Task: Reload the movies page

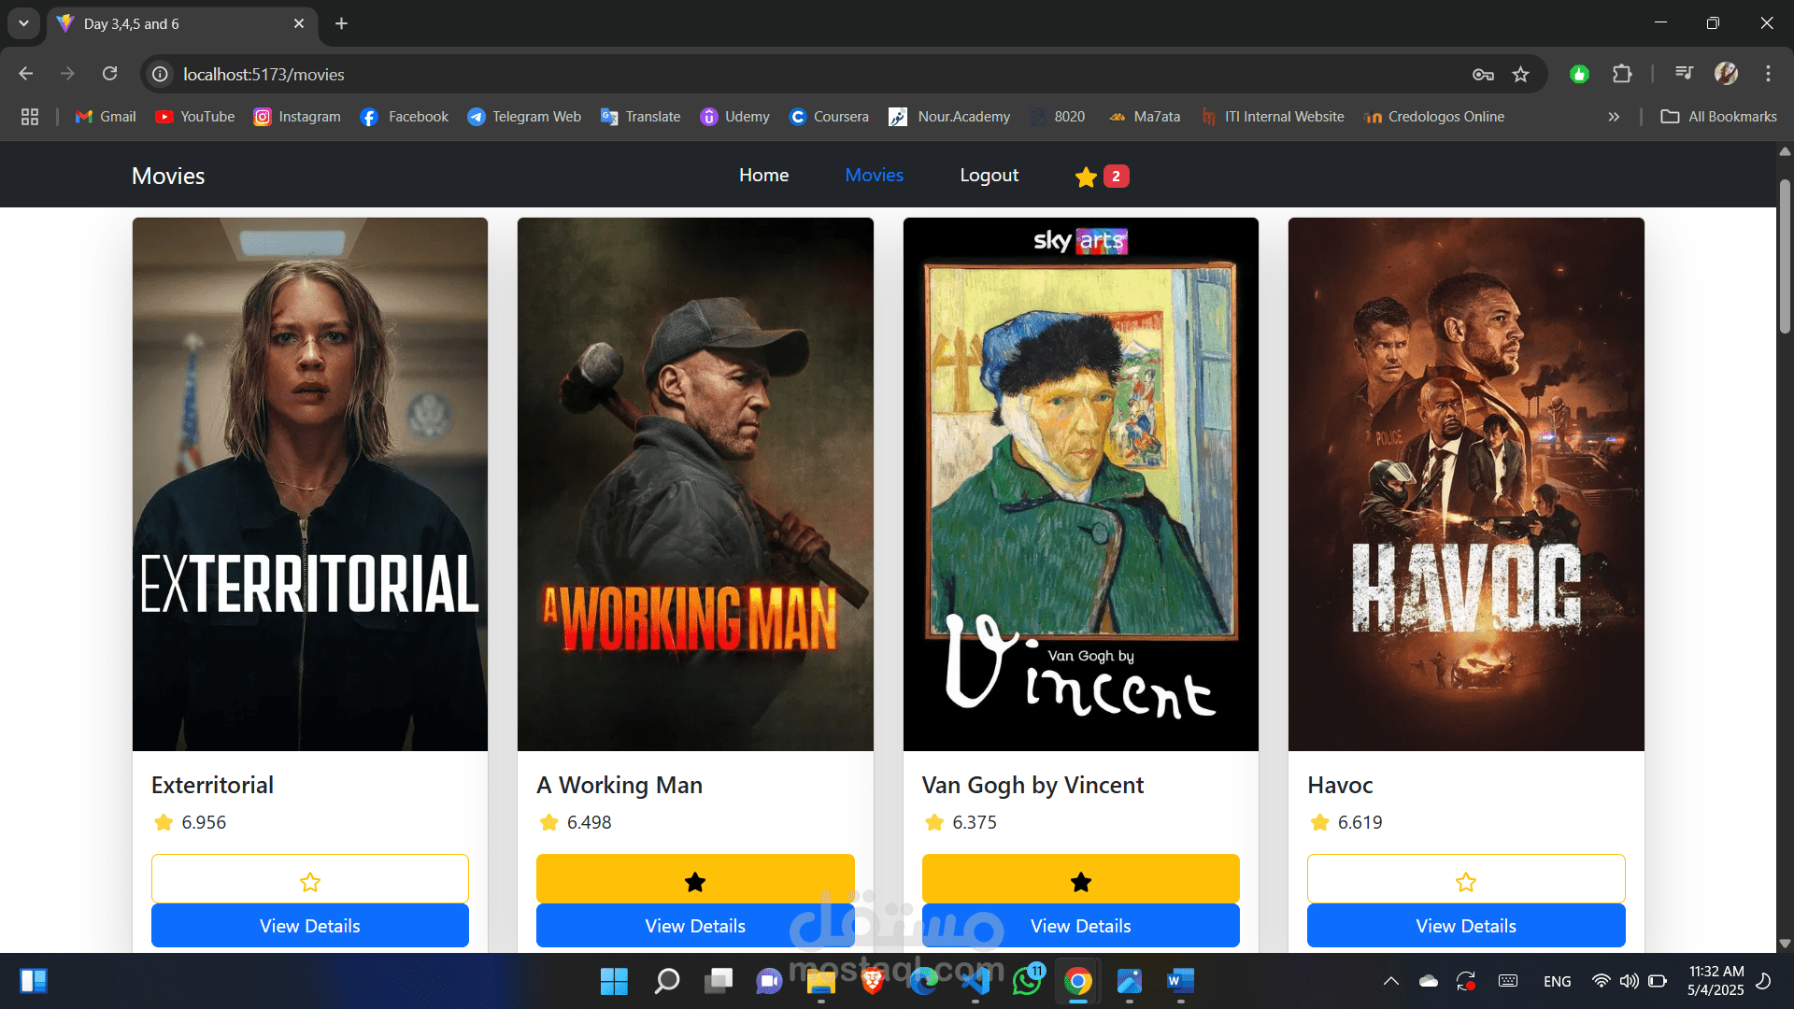Action: coord(110,74)
